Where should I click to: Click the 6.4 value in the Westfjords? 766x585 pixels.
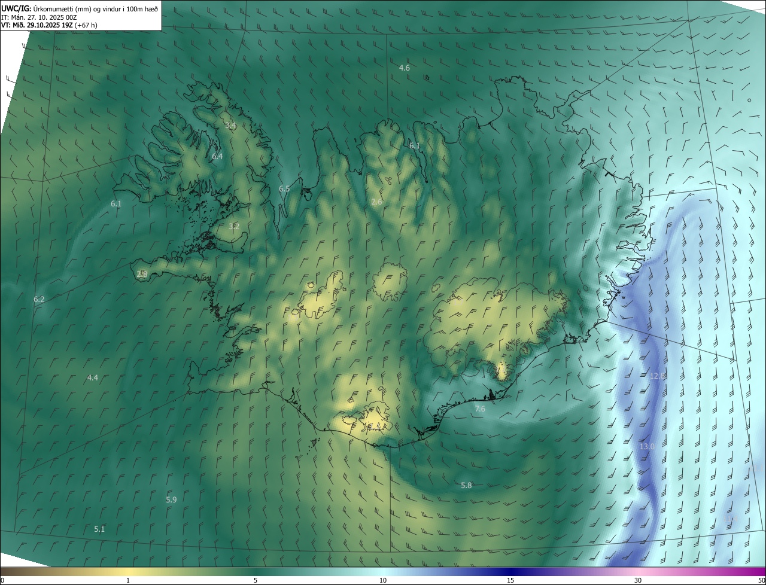pos(217,156)
